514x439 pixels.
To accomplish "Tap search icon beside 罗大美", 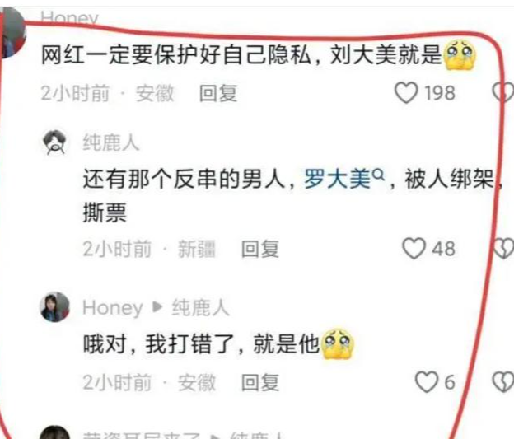I will pyautogui.click(x=379, y=175).
